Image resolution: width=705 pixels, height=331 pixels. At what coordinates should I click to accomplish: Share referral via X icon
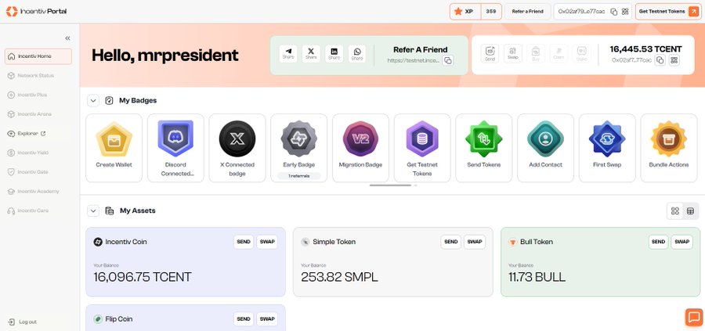(311, 53)
